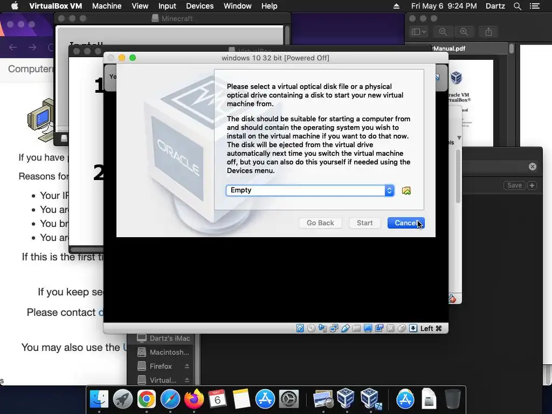Click the keyboard capture arrow indicator icon
Viewport: 552px width, 414px height.
pos(413,328)
